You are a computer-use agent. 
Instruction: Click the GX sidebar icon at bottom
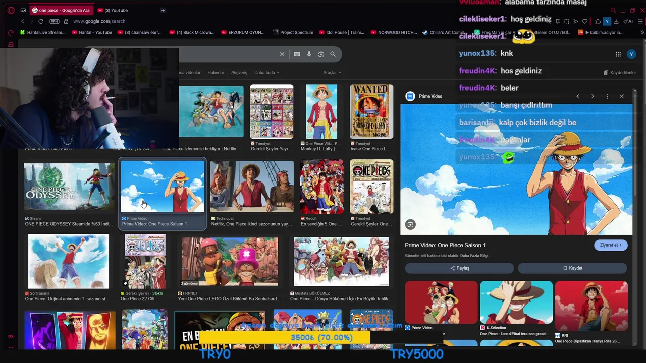pyautogui.click(x=11, y=336)
